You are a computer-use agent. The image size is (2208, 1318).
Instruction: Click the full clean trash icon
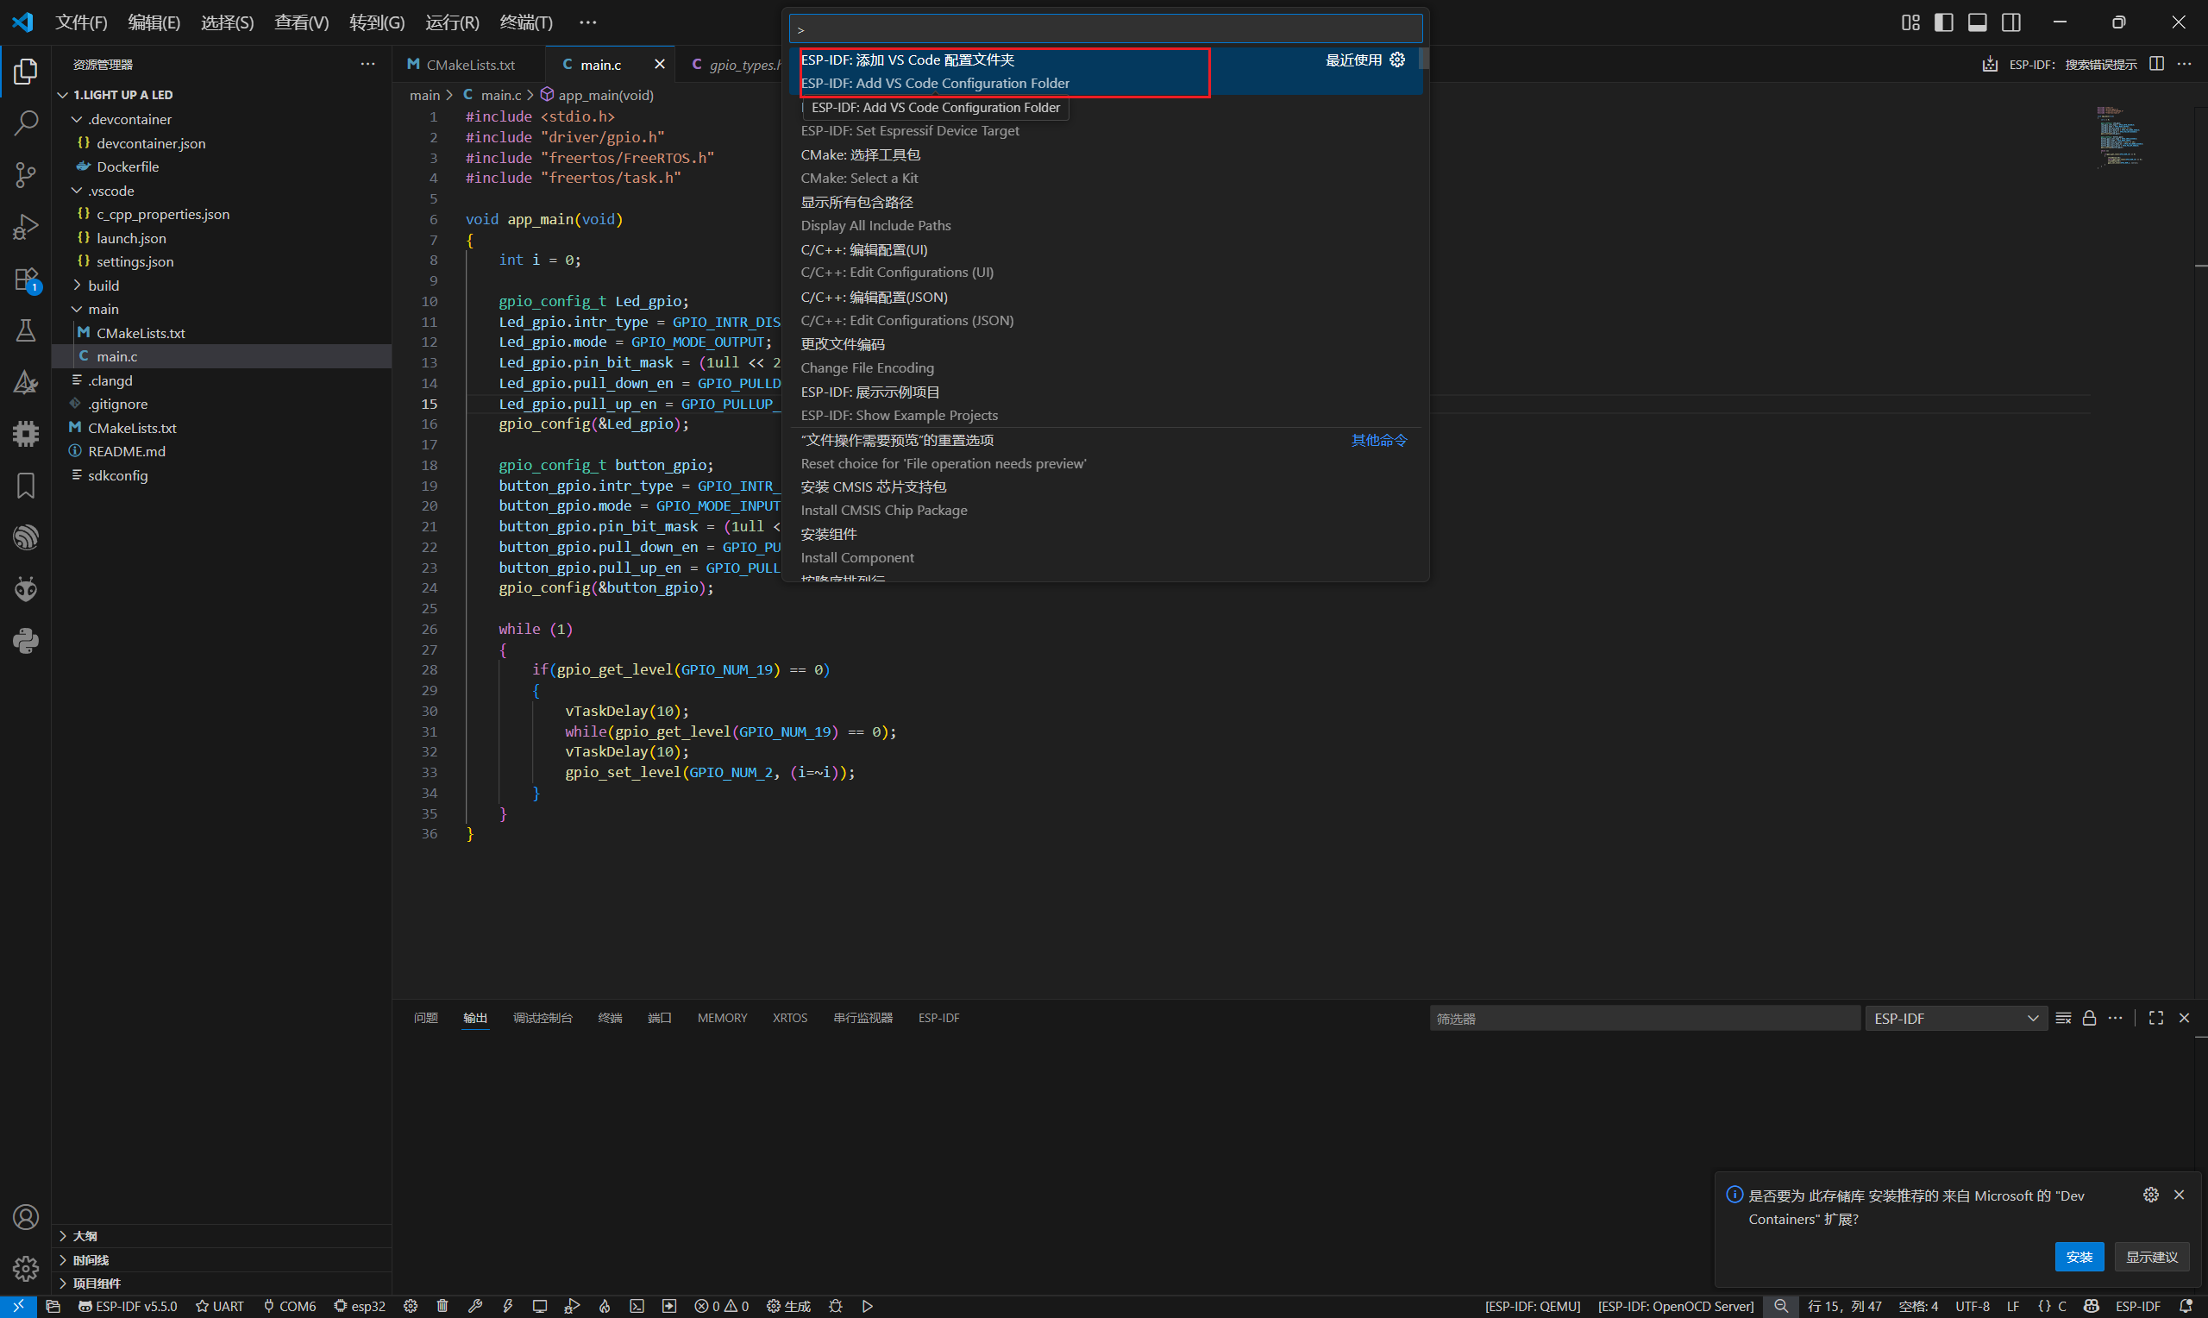click(x=442, y=1306)
